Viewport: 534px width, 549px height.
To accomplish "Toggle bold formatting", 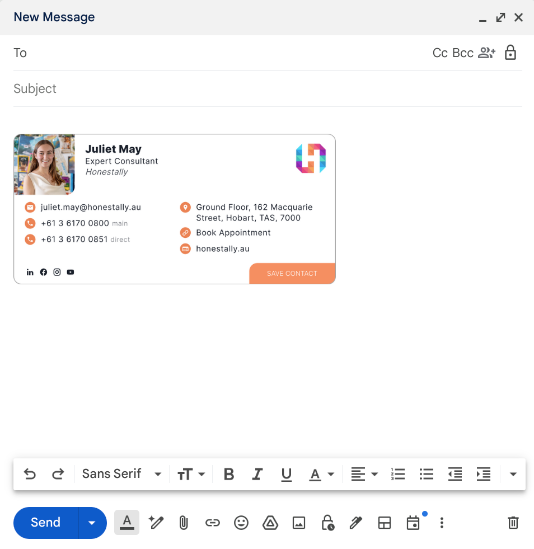I will click(228, 475).
